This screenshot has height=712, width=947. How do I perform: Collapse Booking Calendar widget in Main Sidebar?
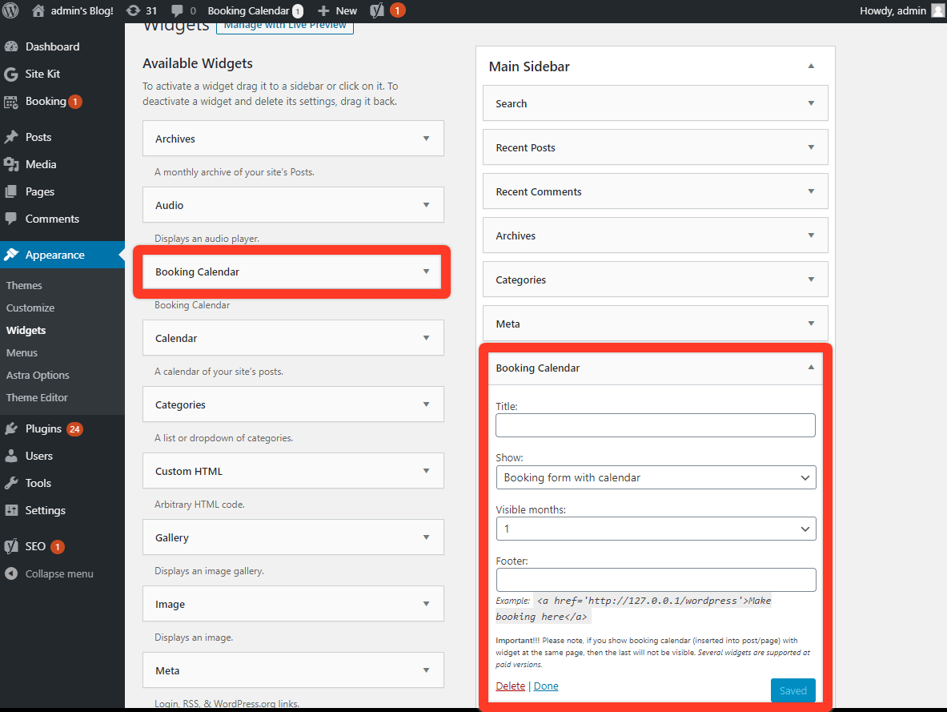point(811,368)
